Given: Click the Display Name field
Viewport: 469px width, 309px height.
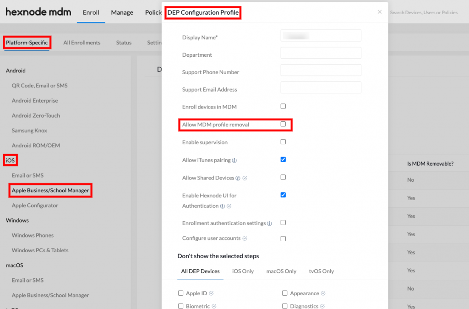Looking at the screenshot, I should 321,36.
